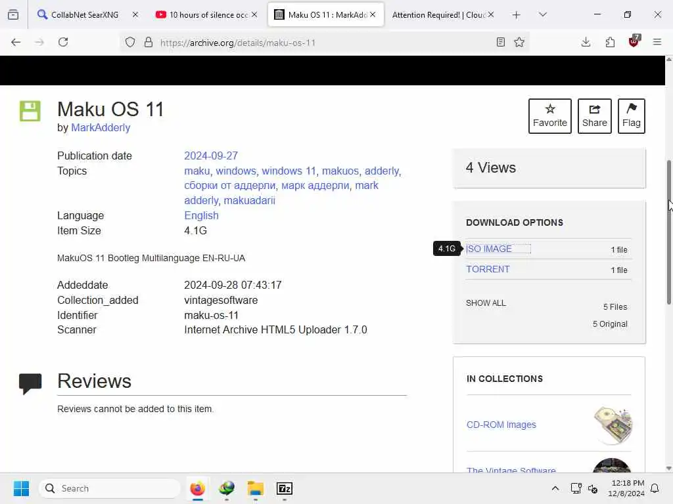Select the identifier maku-os-11 text
Viewport: 673px width, 504px height.
(x=211, y=316)
